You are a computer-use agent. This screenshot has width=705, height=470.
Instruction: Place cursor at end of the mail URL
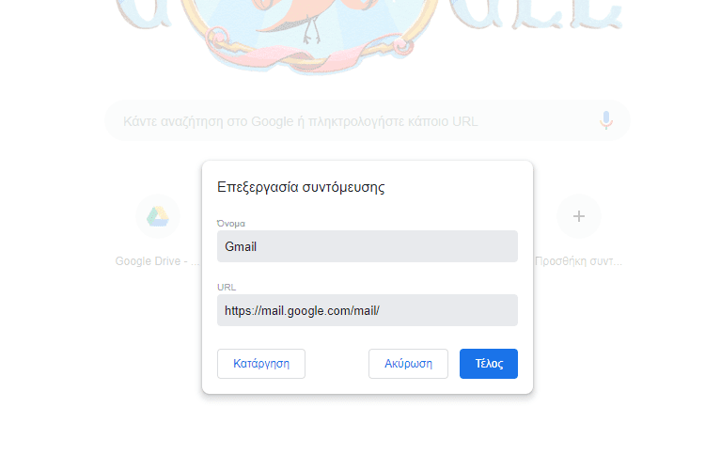coord(381,310)
